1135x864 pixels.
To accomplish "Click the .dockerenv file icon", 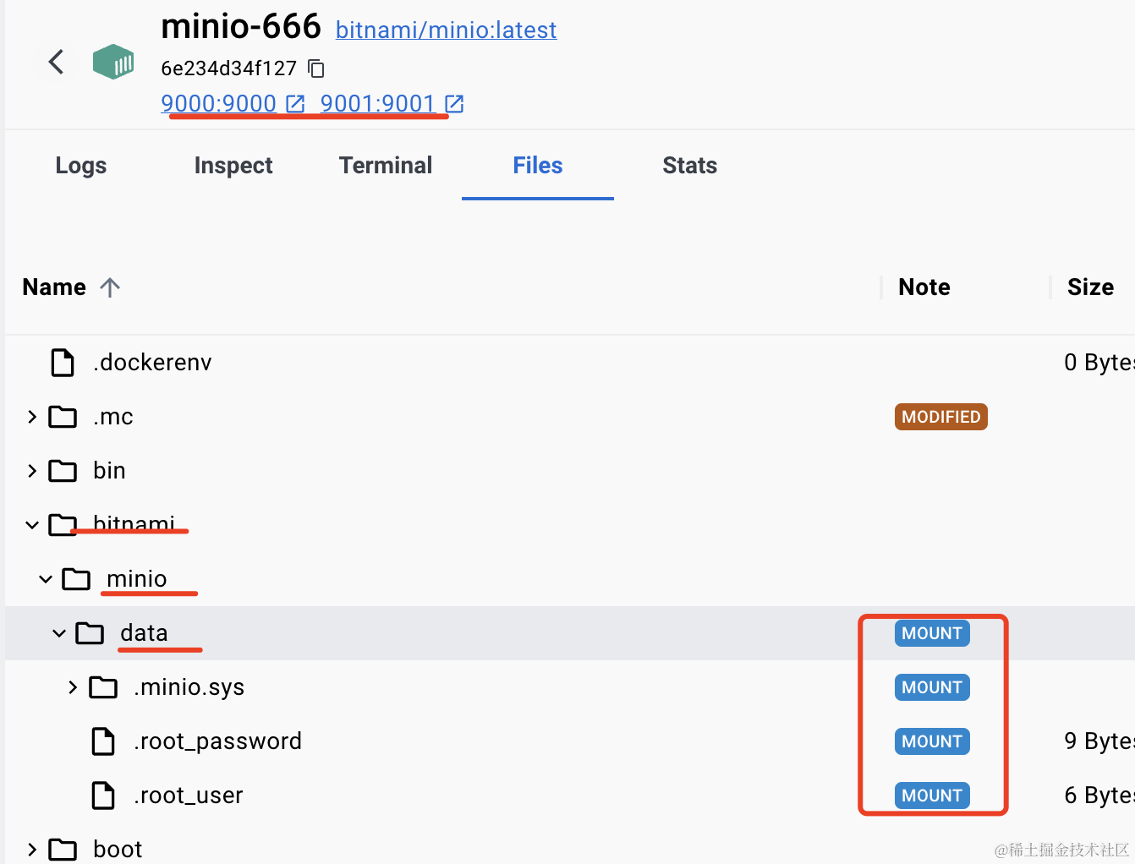I will 63,363.
